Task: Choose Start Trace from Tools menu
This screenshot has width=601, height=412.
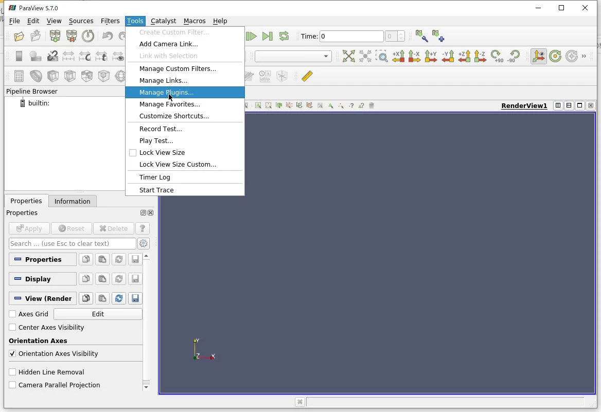Action: click(x=185, y=190)
